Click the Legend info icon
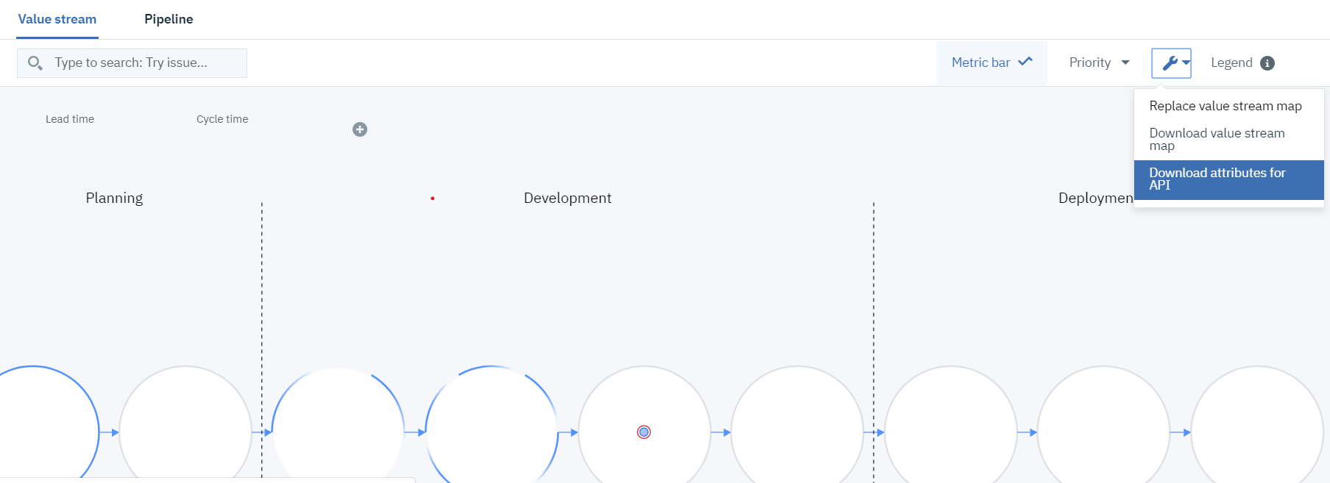The width and height of the screenshot is (1330, 483). [x=1267, y=63]
